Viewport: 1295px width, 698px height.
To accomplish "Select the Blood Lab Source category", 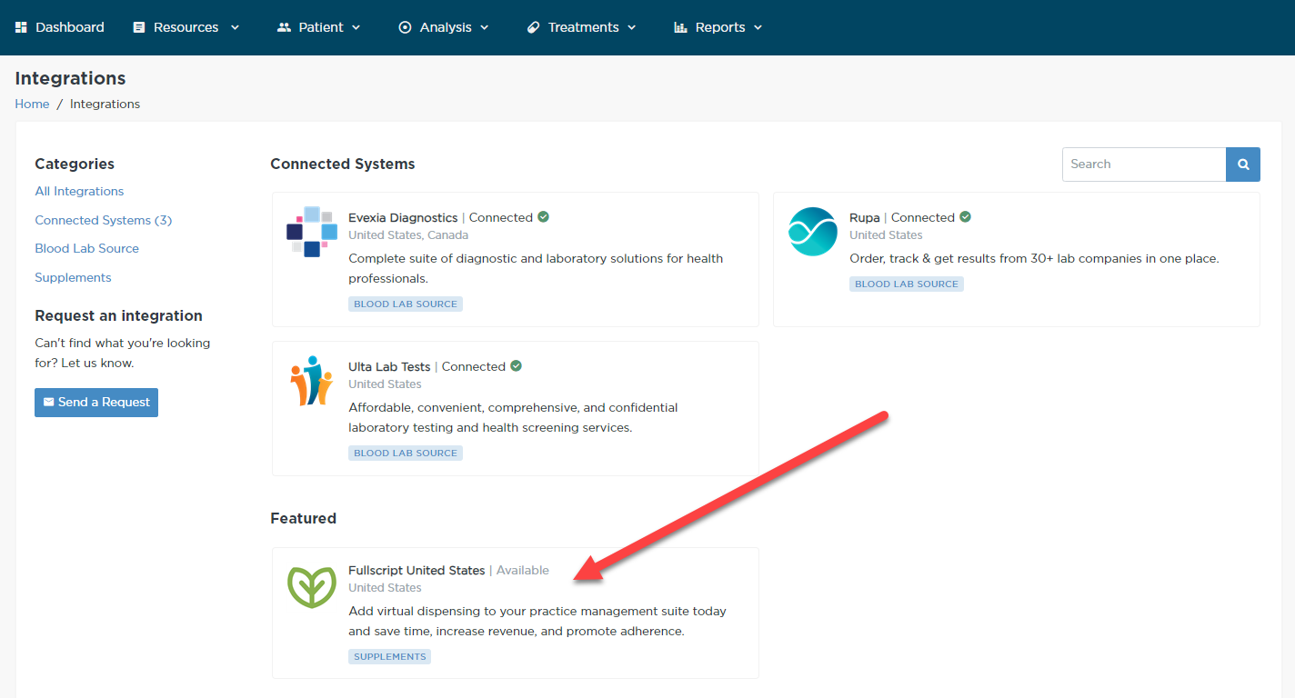I will point(86,247).
